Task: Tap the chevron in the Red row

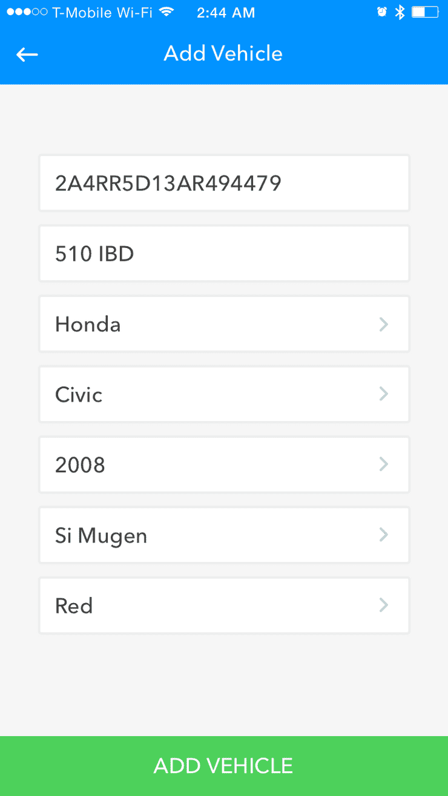Action: (x=383, y=605)
